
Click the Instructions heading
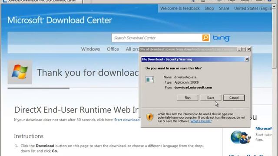point(29,136)
